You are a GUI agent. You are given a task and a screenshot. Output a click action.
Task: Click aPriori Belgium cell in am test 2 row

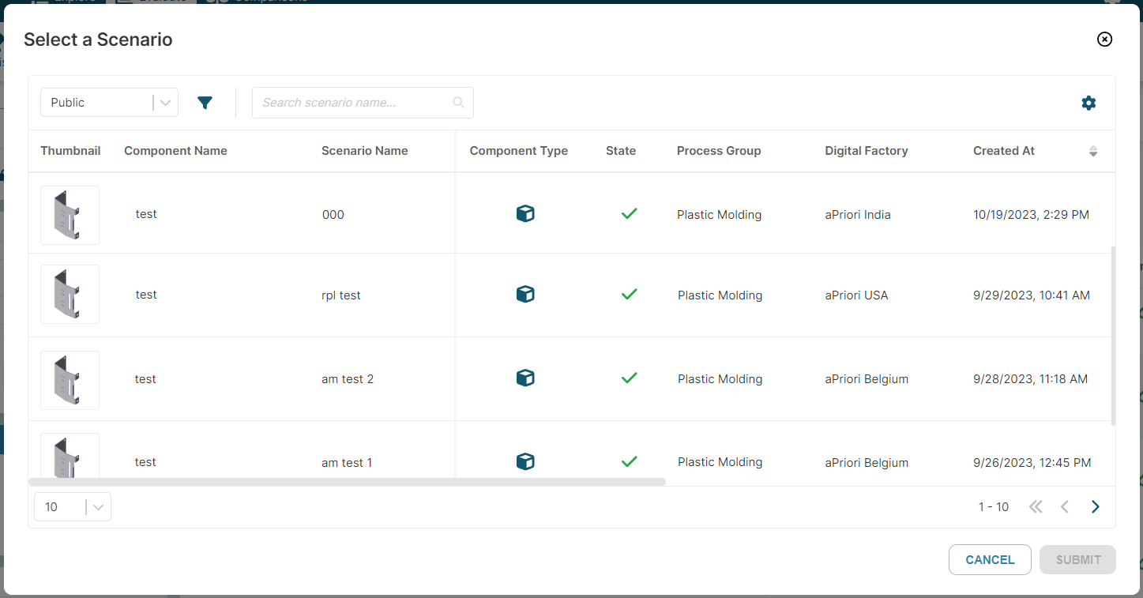(x=867, y=379)
